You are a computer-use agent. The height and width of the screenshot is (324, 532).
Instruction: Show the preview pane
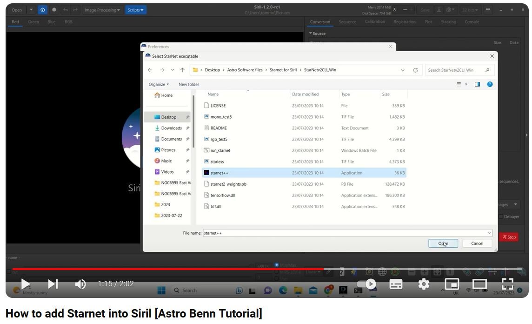478,84
